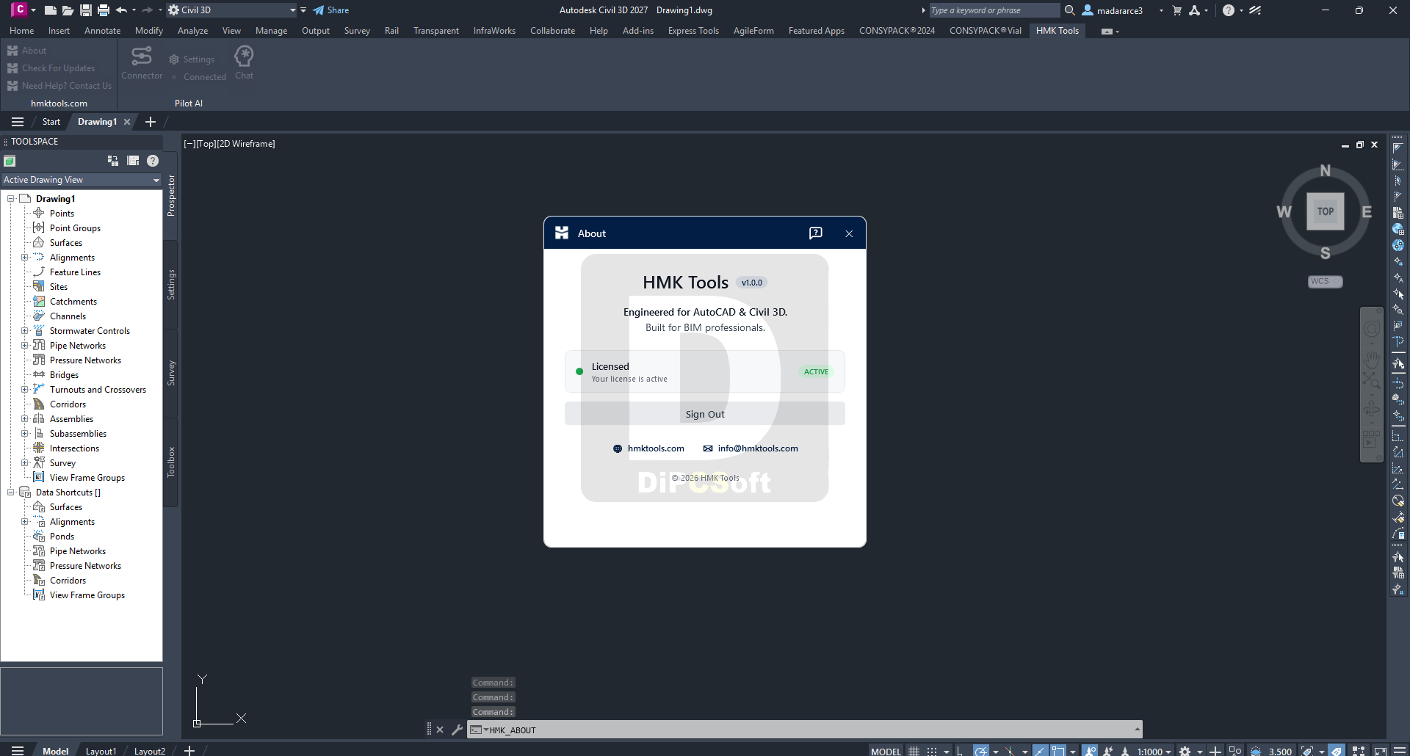Click the Connector icon in Pilot AI panel
This screenshot has height=756, width=1410.
tap(142, 56)
